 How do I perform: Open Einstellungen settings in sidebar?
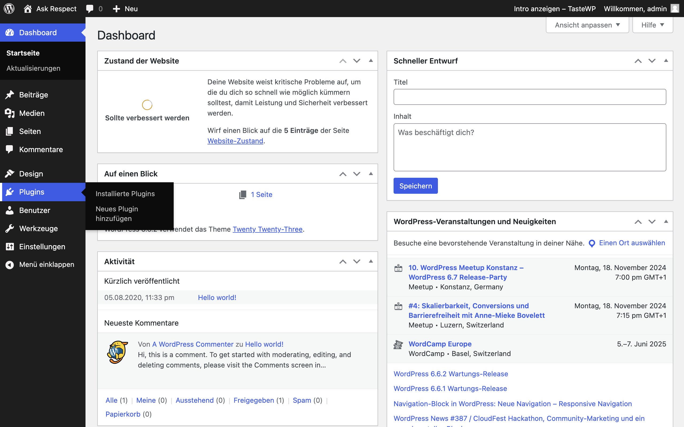pos(42,247)
